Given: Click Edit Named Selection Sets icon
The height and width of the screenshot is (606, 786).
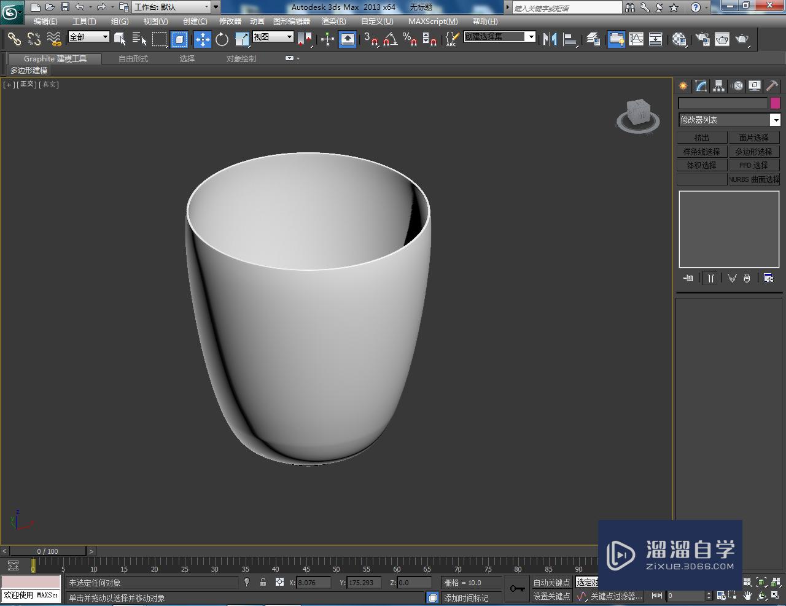Looking at the screenshot, I should [x=451, y=39].
